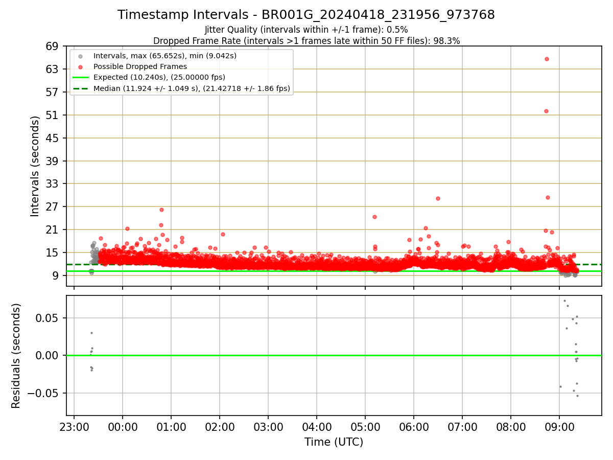Click the x-axis tick label 05:00
Image resolution: width=613 pixels, height=460 pixels.
click(x=365, y=427)
